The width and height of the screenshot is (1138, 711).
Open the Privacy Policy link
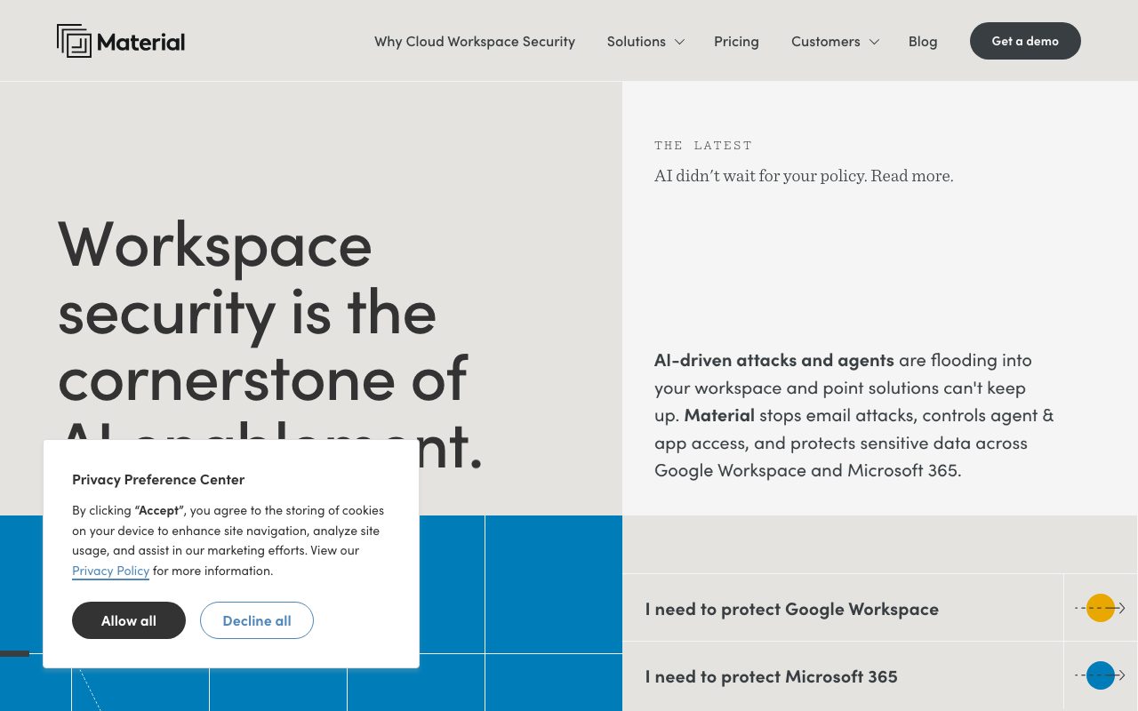[x=111, y=571]
